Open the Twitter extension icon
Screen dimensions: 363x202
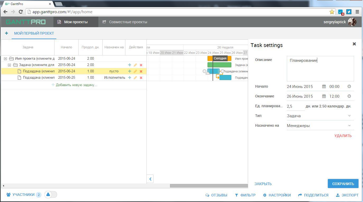coord(349,12)
